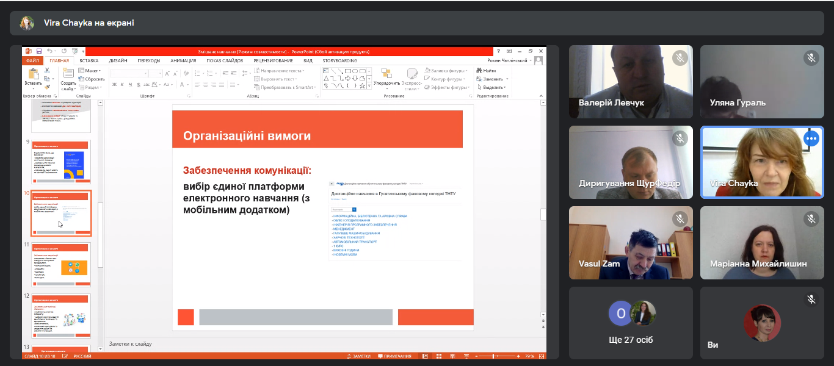Click the Создать слайд new slide icon
834x366 pixels.
tap(68, 73)
